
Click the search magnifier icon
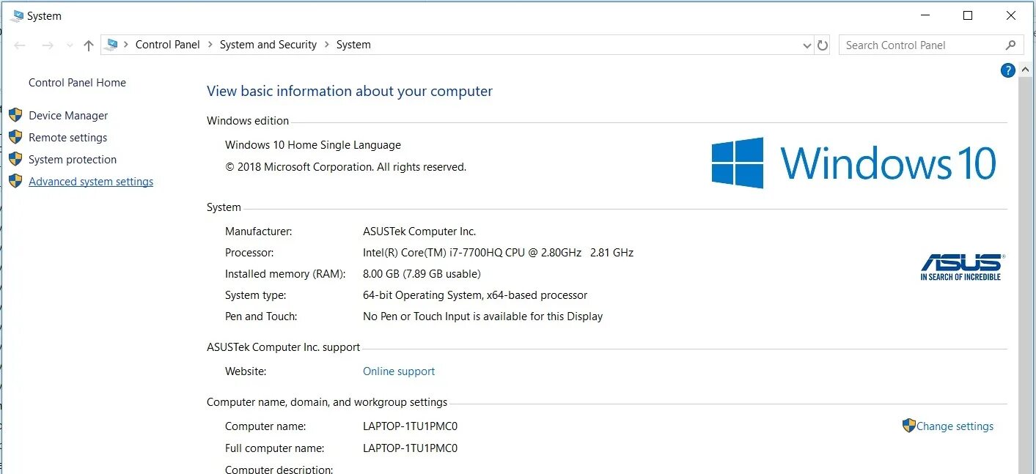coord(1011,45)
